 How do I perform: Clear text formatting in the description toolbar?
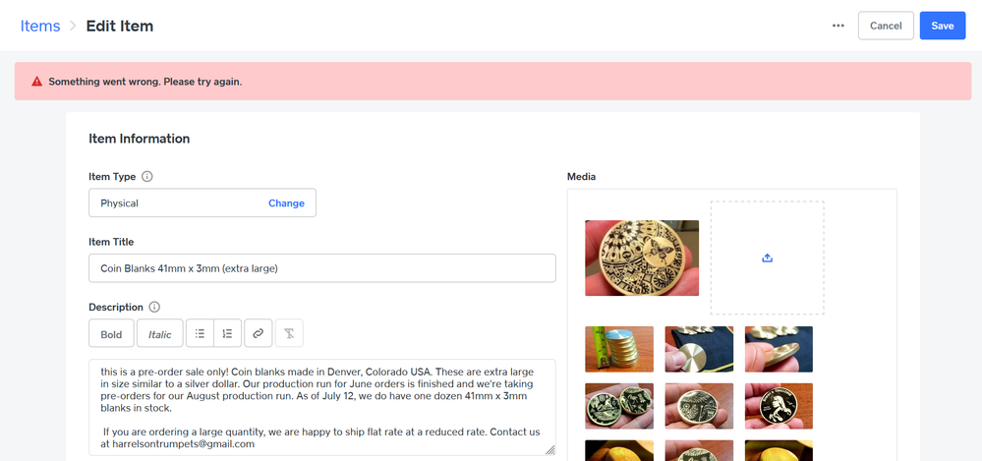coord(289,333)
